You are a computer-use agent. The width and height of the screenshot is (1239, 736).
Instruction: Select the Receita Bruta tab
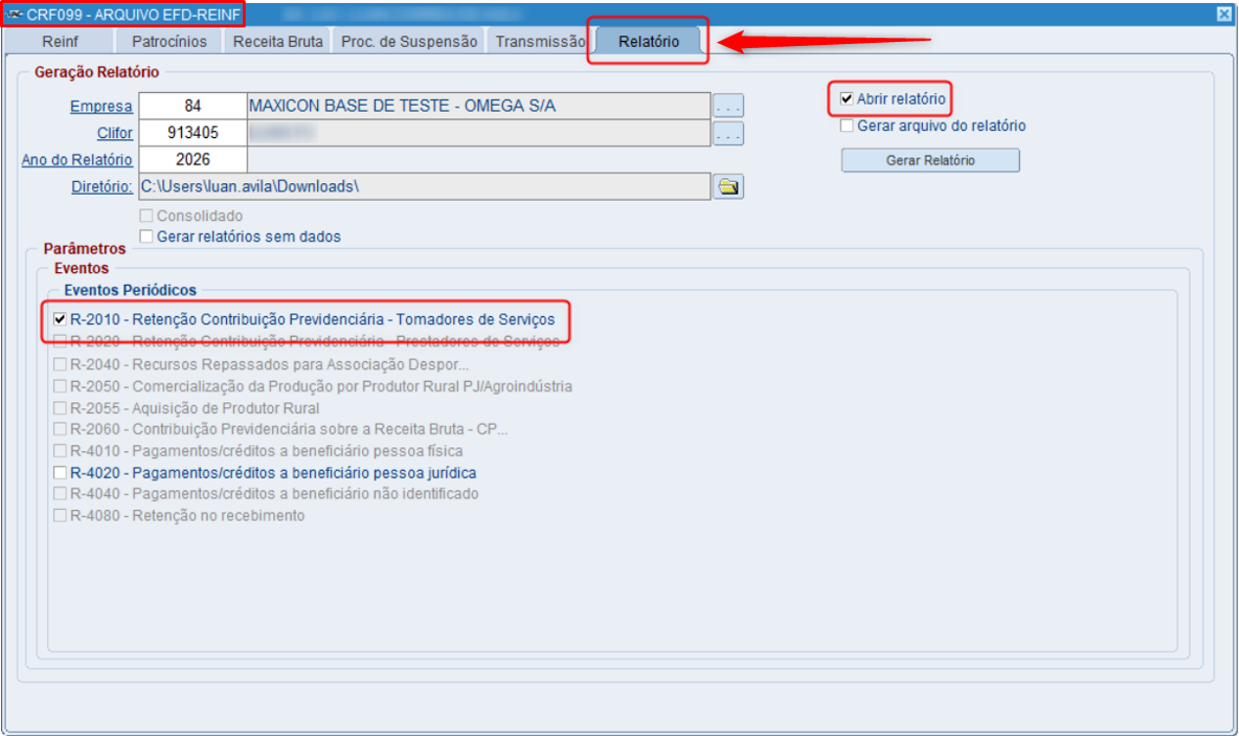click(278, 42)
